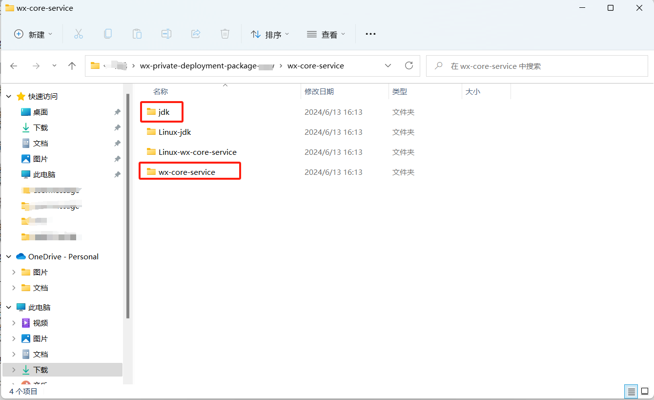
Task: Open the 排序 (Sort) dropdown menu
Action: pos(270,34)
